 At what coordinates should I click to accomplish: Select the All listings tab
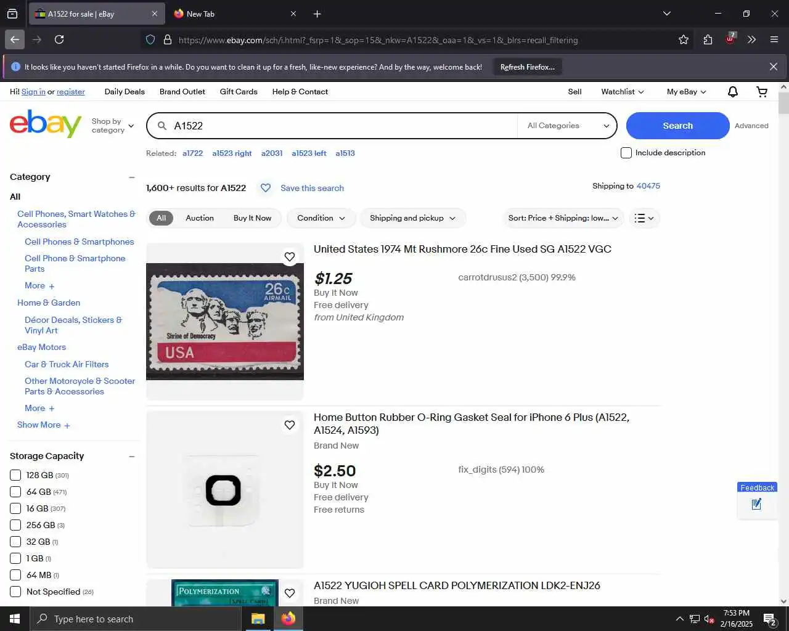tap(161, 218)
